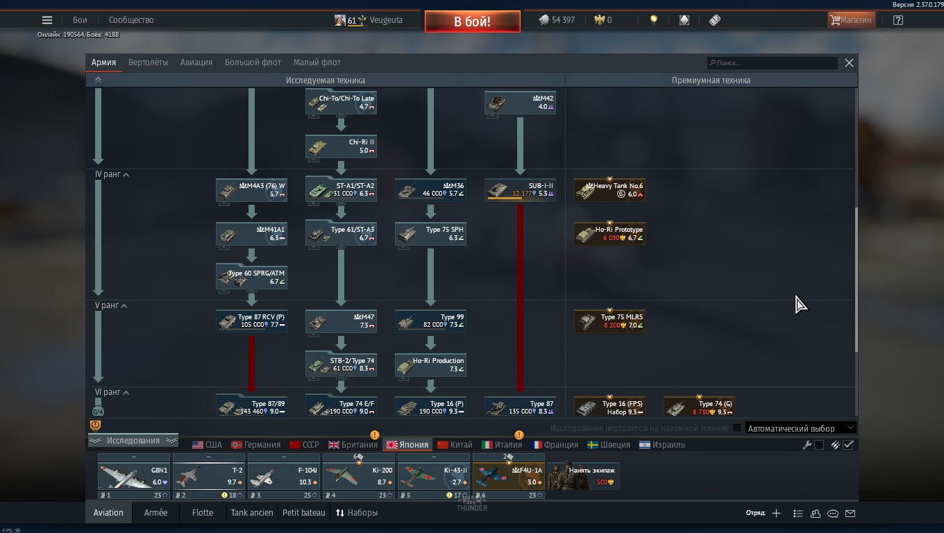This screenshot has width=944, height=533.
Task: Open the Сообщество menu
Action: point(131,20)
